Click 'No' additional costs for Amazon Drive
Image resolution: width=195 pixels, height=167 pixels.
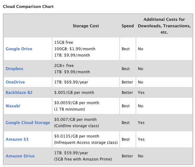click(x=141, y=156)
